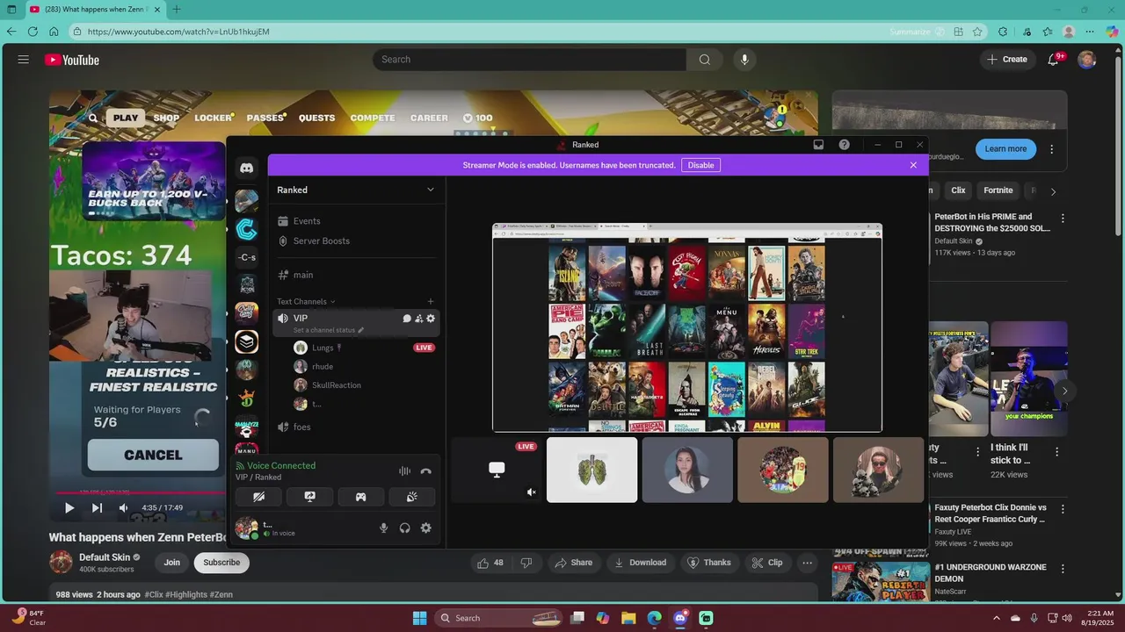Image resolution: width=1125 pixels, height=632 pixels.
Task: Download the YouTube video
Action: point(640,563)
